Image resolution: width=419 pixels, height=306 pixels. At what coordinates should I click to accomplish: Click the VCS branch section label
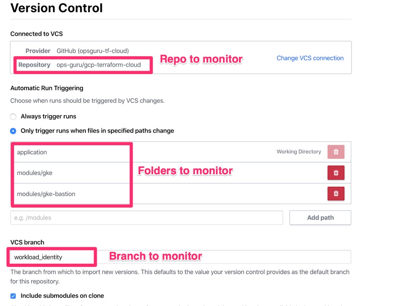[27, 242]
